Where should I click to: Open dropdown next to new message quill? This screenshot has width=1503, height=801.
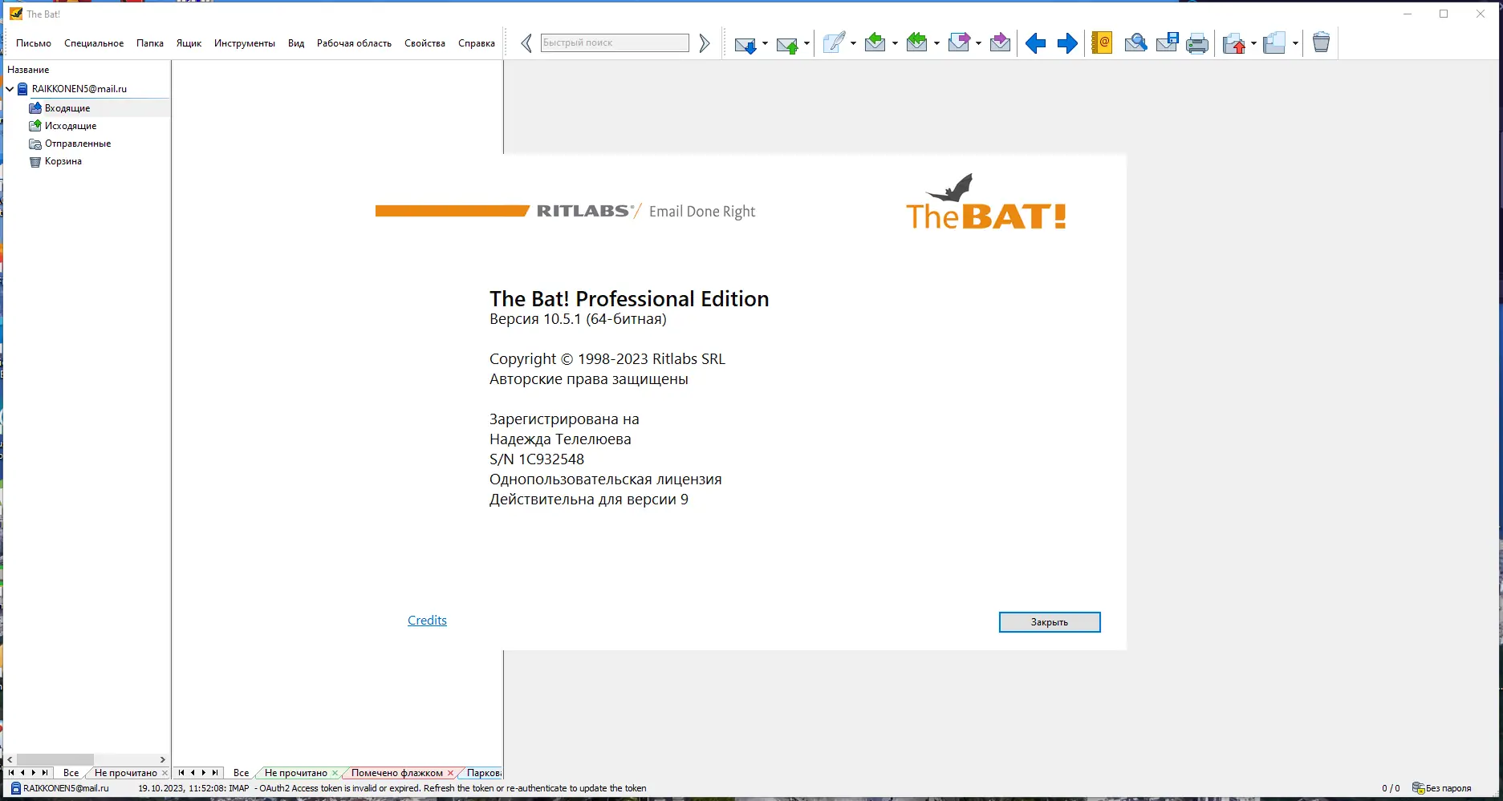pos(853,43)
